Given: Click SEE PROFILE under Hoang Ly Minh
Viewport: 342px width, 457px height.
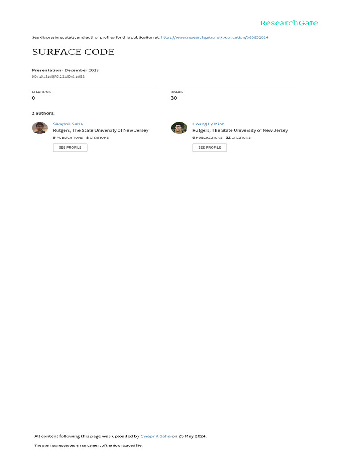Looking at the screenshot, I should (x=210, y=147).
